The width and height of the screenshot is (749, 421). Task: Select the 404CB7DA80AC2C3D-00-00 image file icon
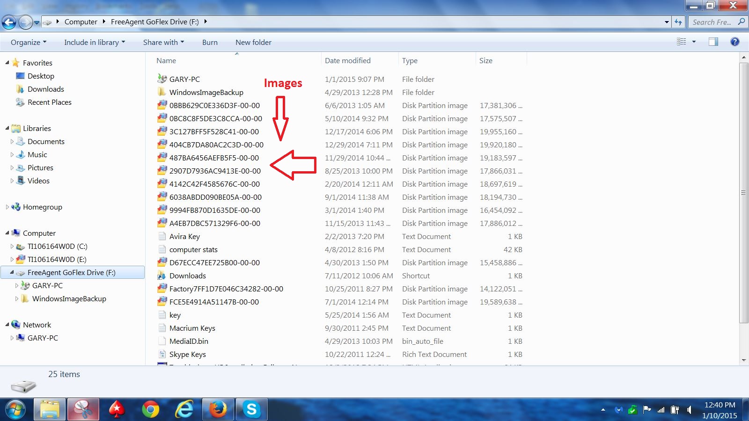162,144
